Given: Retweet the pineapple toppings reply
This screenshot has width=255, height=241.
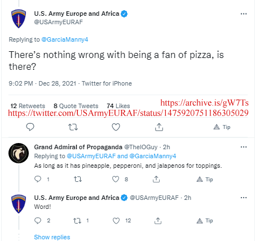Looking at the screenshot, I should pos(78,179).
